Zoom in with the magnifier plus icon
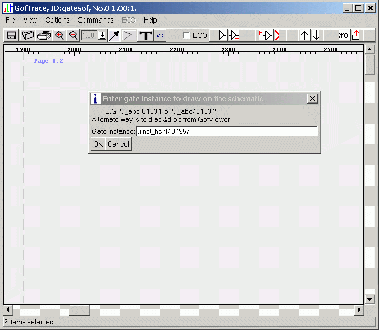Screen dimensions: 379x330 (x=59, y=35)
